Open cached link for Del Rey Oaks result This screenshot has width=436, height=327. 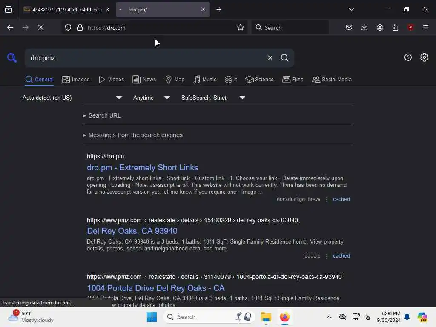click(341, 256)
